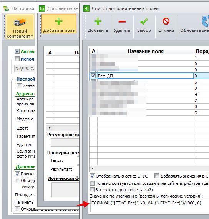Click order cell showing 4
The height and width of the screenshot is (219, 209).
[201, 94]
